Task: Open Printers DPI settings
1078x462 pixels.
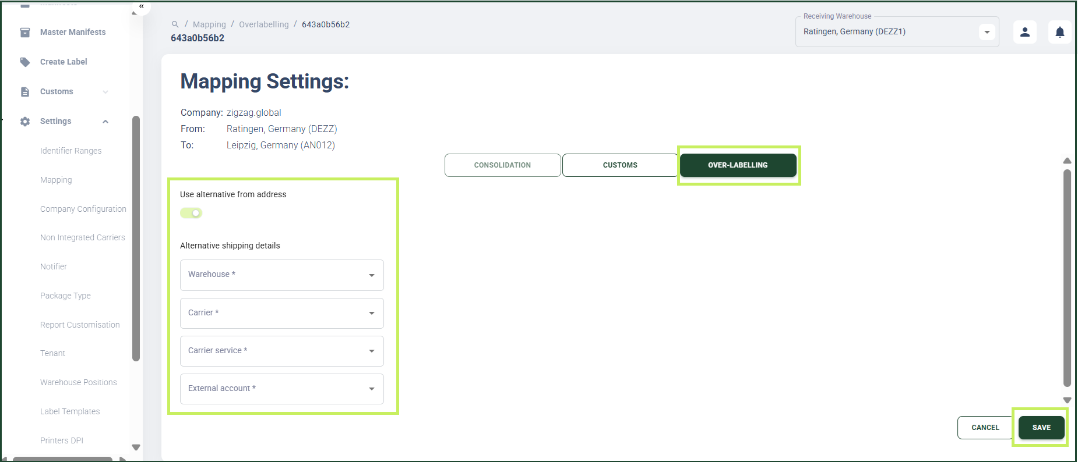Action: click(62, 440)
